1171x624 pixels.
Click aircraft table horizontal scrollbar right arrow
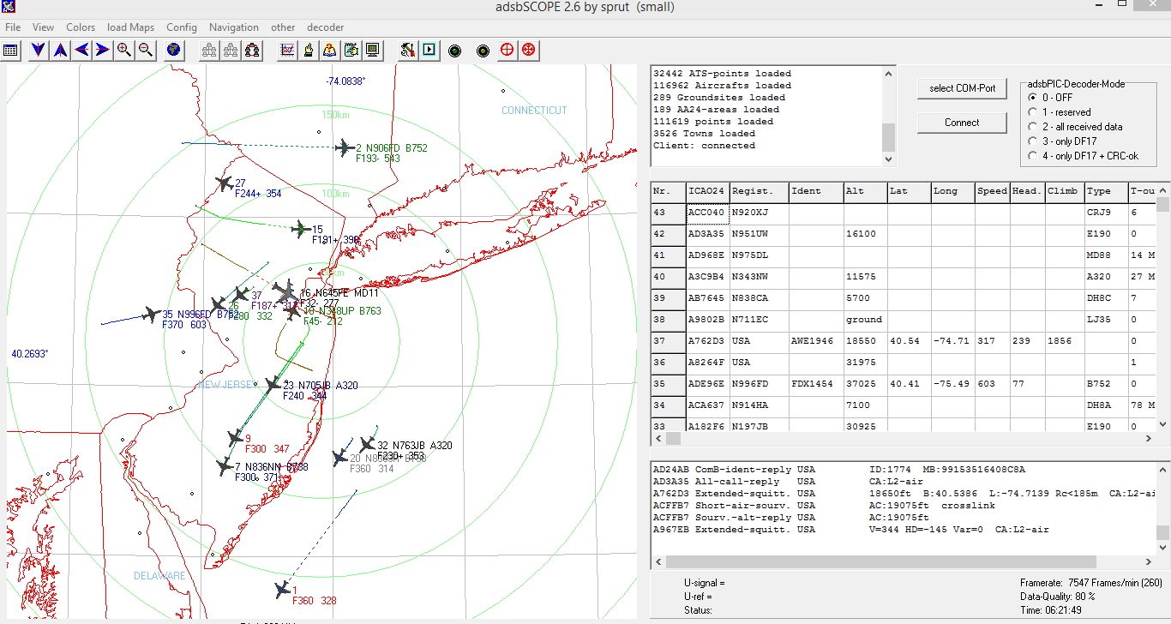coord(1149,439)
